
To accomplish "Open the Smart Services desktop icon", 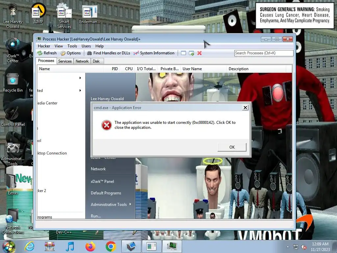I will (x=64, y=16).
